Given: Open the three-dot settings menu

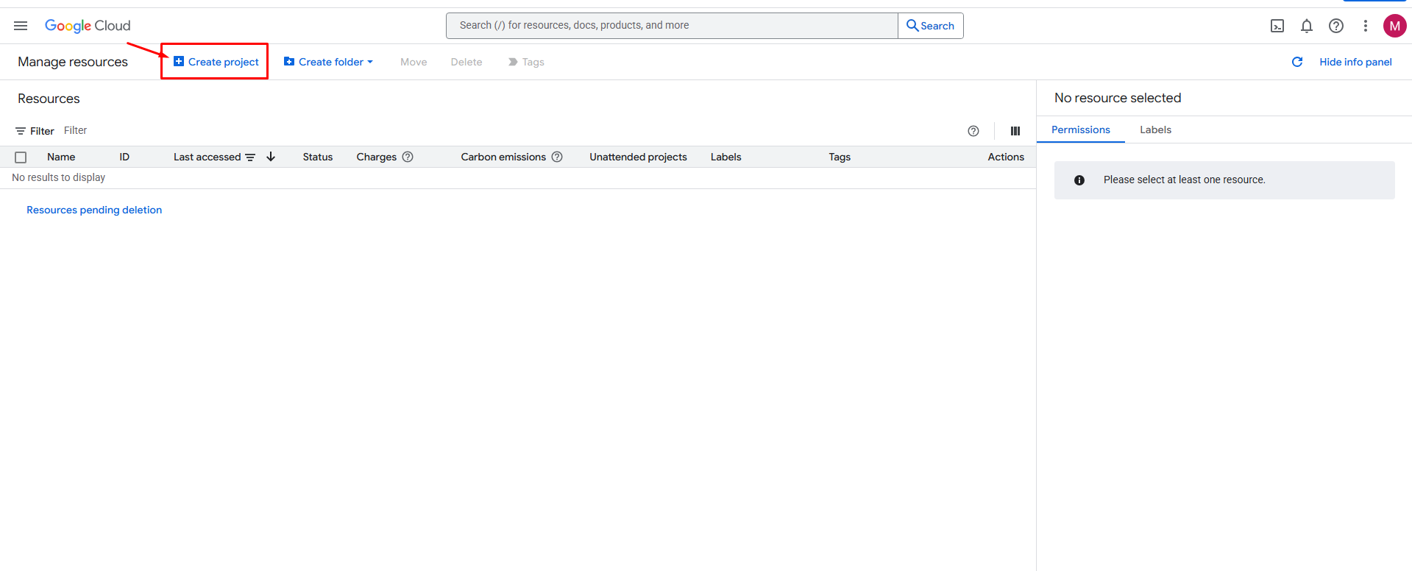Looking at the screenshot, I should [1366, 26].
